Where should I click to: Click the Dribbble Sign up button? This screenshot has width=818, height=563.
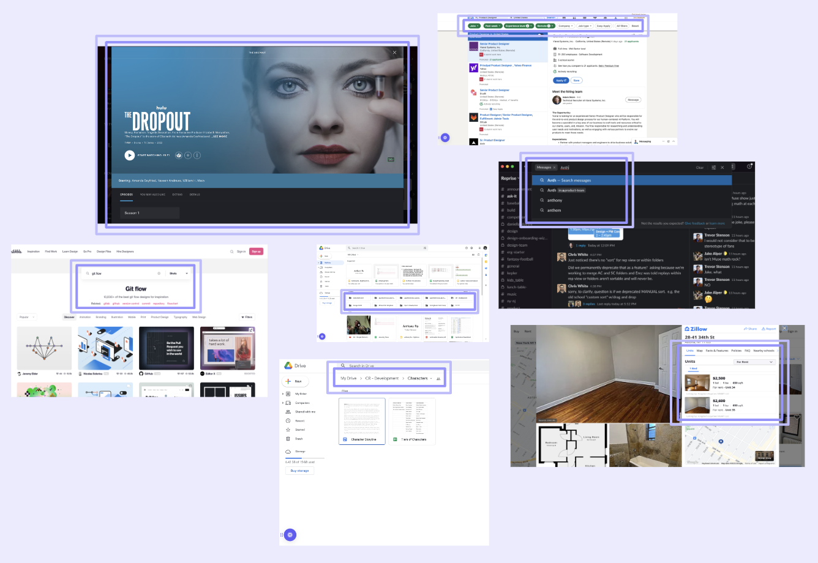coord(256,252)
